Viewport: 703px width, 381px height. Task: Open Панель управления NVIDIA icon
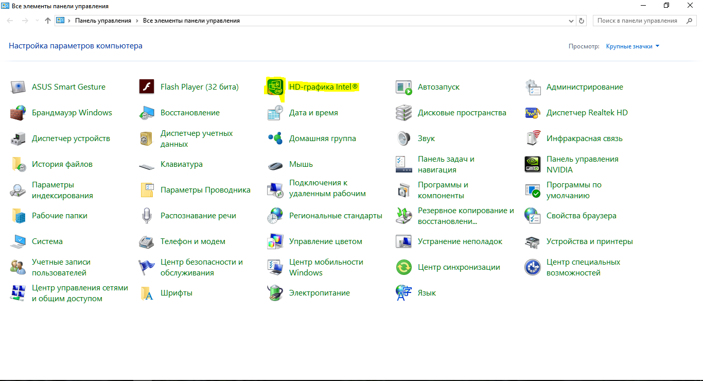tap(533, 164)
